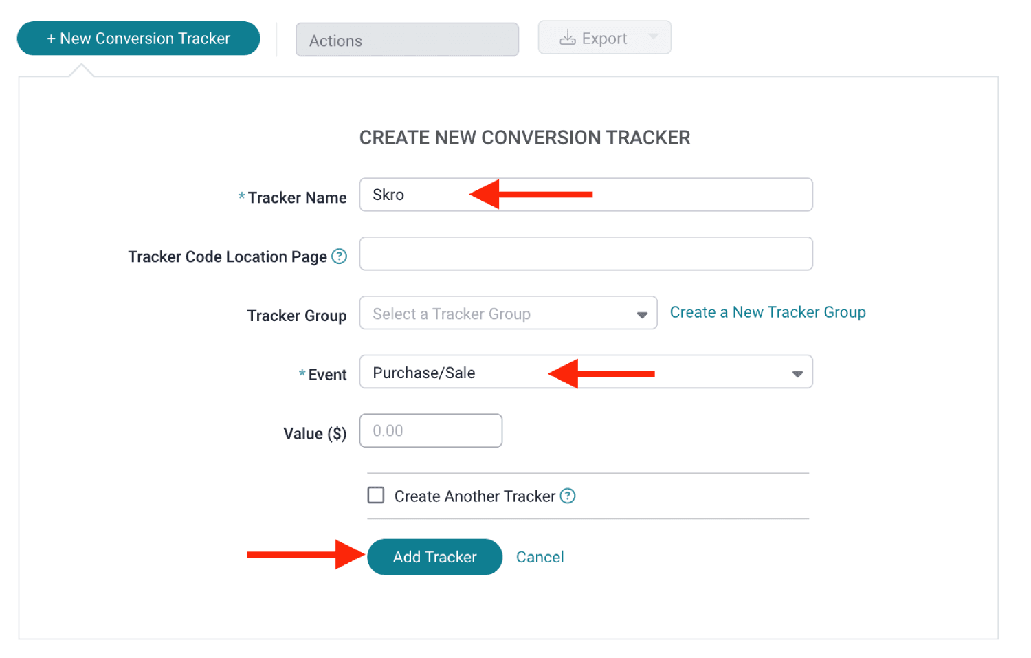The image size is (1031, 658).
Task: Click the Create Another Tracker help icon
Action: point(567,496)
